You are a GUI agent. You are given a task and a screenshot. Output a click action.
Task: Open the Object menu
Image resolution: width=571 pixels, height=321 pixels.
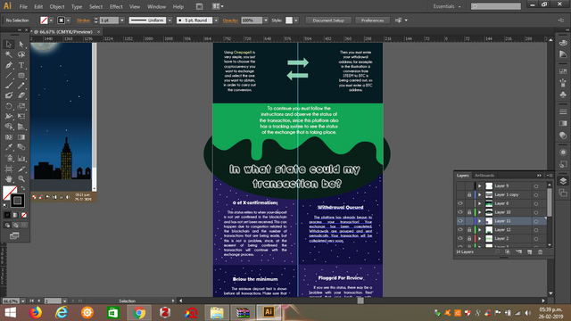coord(57,6)
